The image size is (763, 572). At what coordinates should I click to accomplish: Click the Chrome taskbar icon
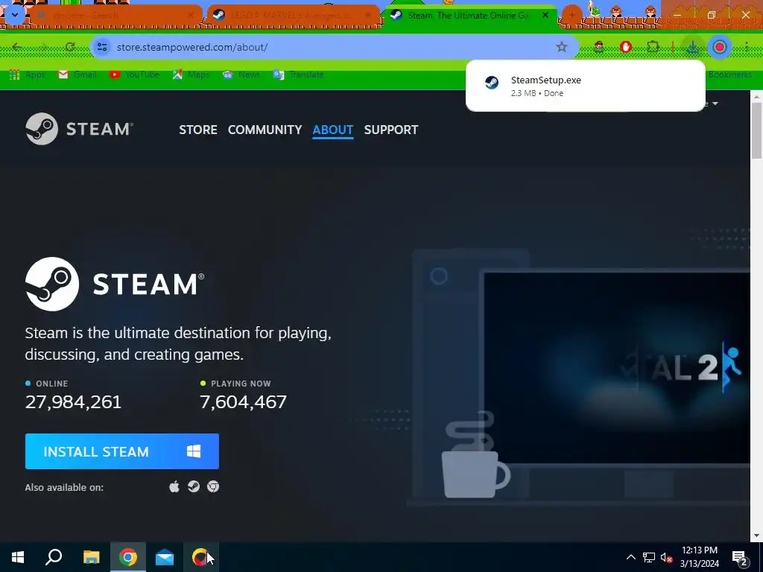coord(128,557)
